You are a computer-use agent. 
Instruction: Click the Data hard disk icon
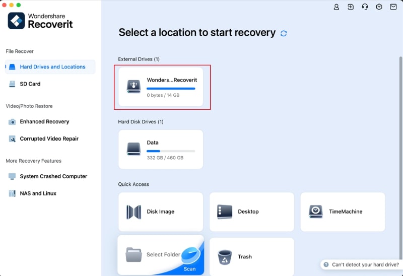[x=133, y=149]
